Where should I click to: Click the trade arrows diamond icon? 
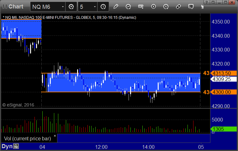[178, 7]
